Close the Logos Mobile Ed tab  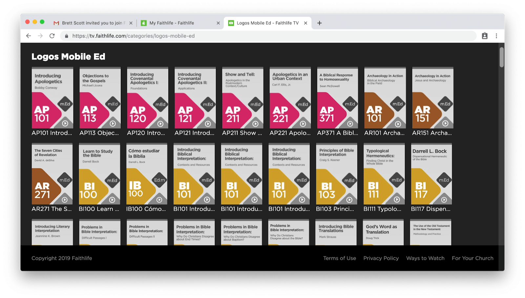tap(305, 23)
